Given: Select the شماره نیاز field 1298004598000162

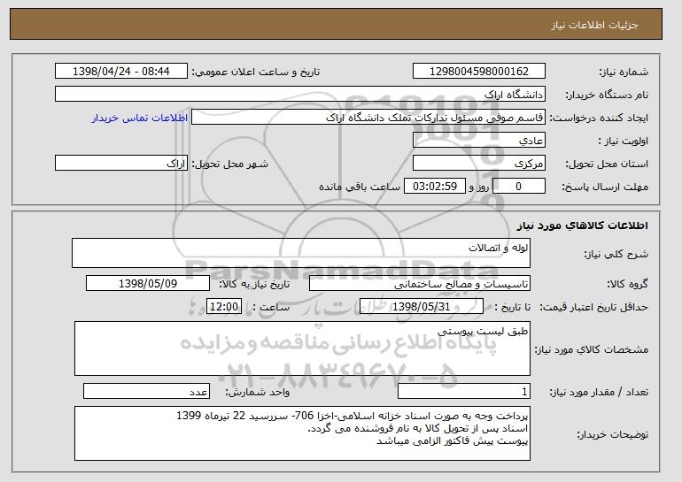Looking at the screenshot, I should [479, 72].
